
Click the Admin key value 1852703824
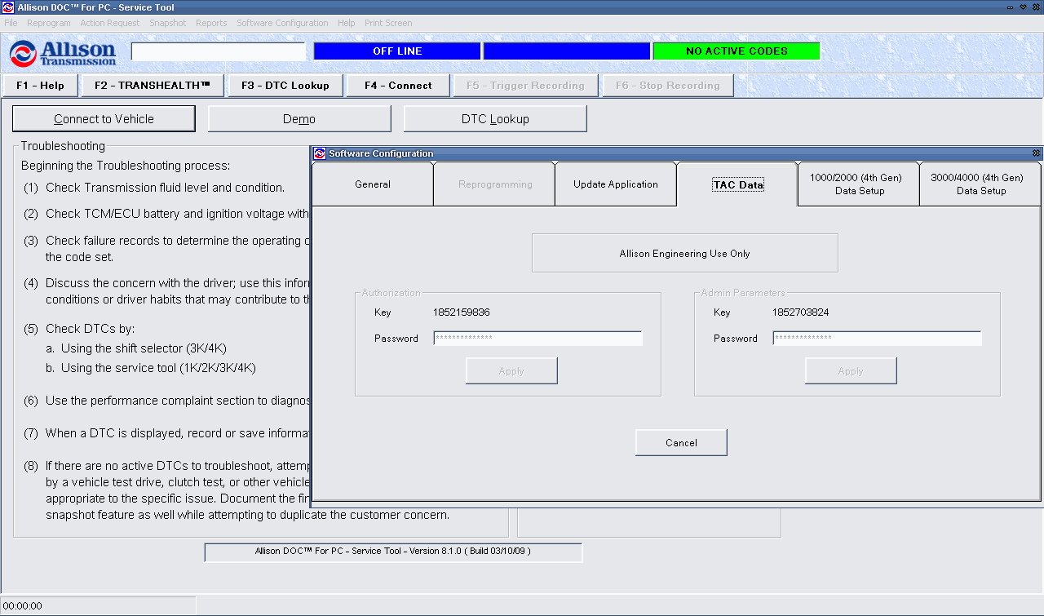[x=801, y=312]
